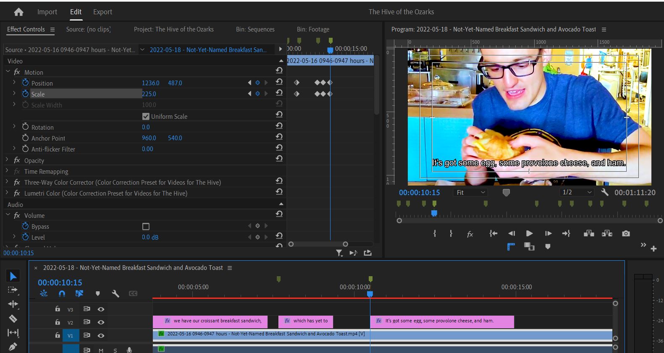
Task: Check the Volume Bypass checkbox
Action: click(x=146, y=226)
